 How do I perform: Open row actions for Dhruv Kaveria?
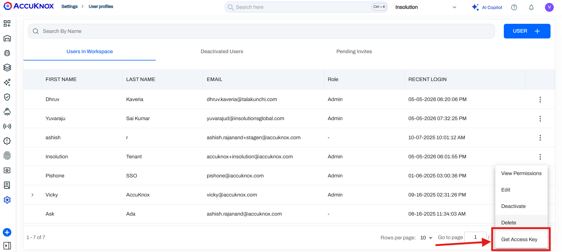tap(540, 100)
